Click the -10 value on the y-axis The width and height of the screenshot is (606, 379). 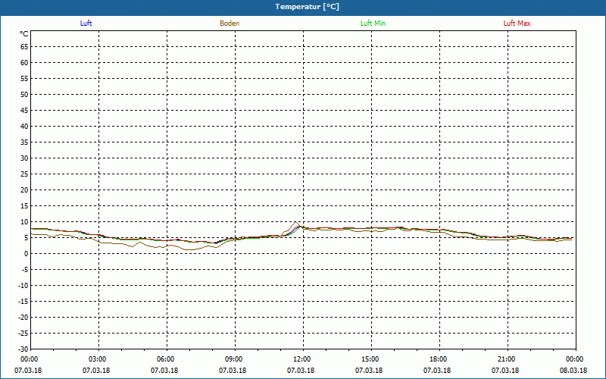[x=23, y=286]
